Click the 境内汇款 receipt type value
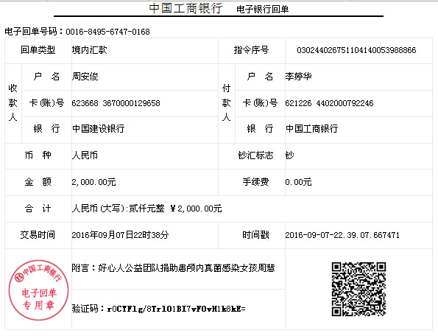 point(89,50)
